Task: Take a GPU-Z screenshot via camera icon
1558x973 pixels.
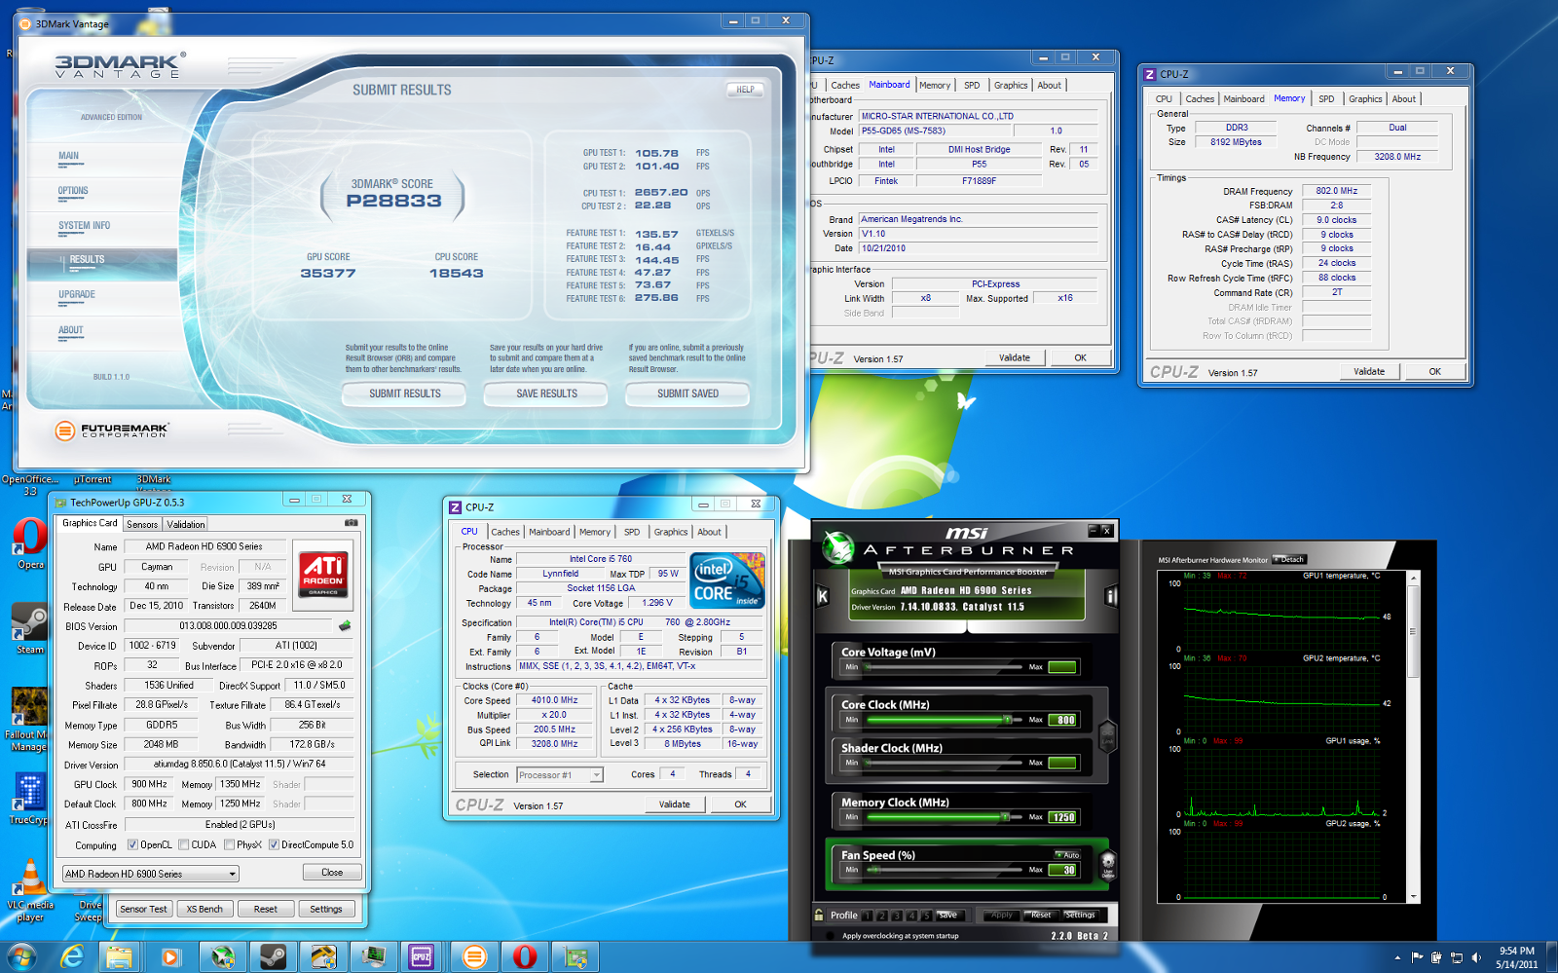Action: tap(351, 523)
